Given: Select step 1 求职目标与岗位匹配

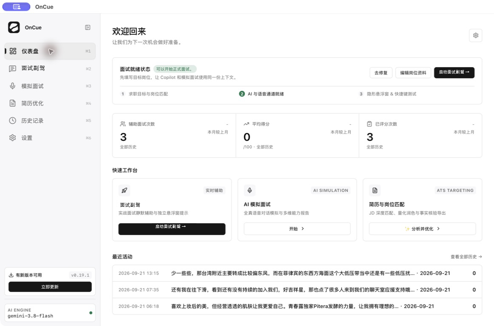Looking at the screenshot, I should 144,94.
